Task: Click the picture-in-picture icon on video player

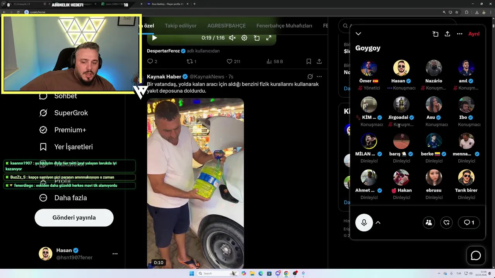Action: 256,38
